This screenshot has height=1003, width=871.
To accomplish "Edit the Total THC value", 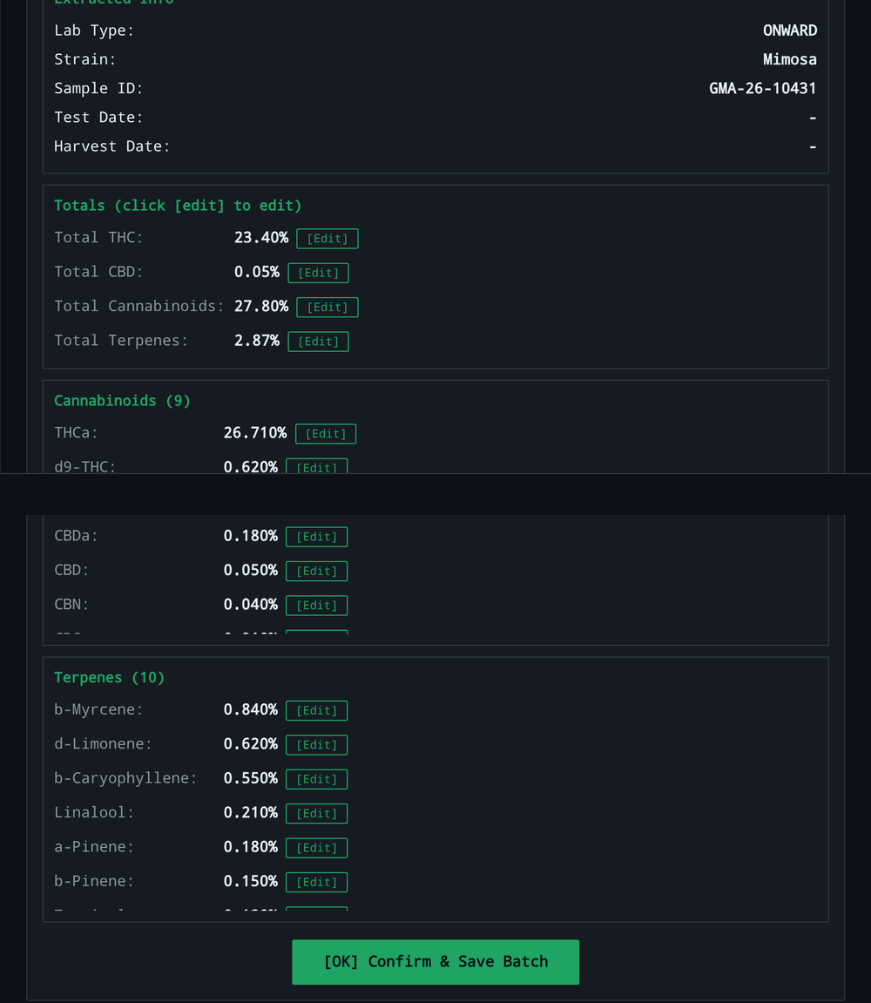I will [327, 239].
